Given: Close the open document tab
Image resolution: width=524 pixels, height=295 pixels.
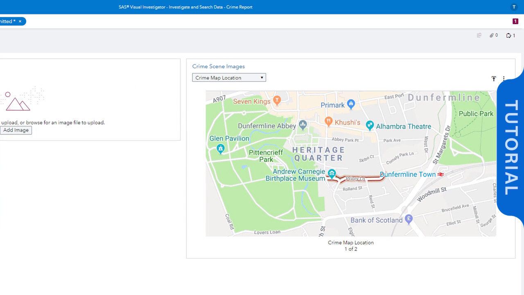Looking at the screenshot, I should 20,21.
